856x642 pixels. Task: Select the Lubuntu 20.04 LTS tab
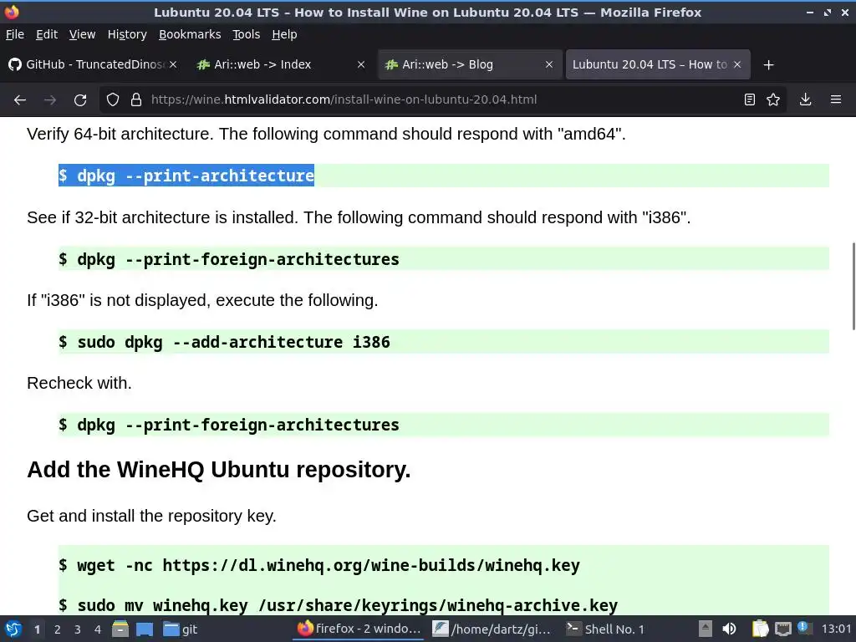click(x=657, y=64)
